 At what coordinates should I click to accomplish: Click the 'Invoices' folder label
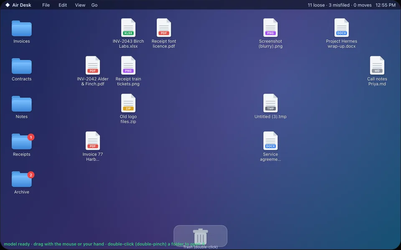point(21,41)
